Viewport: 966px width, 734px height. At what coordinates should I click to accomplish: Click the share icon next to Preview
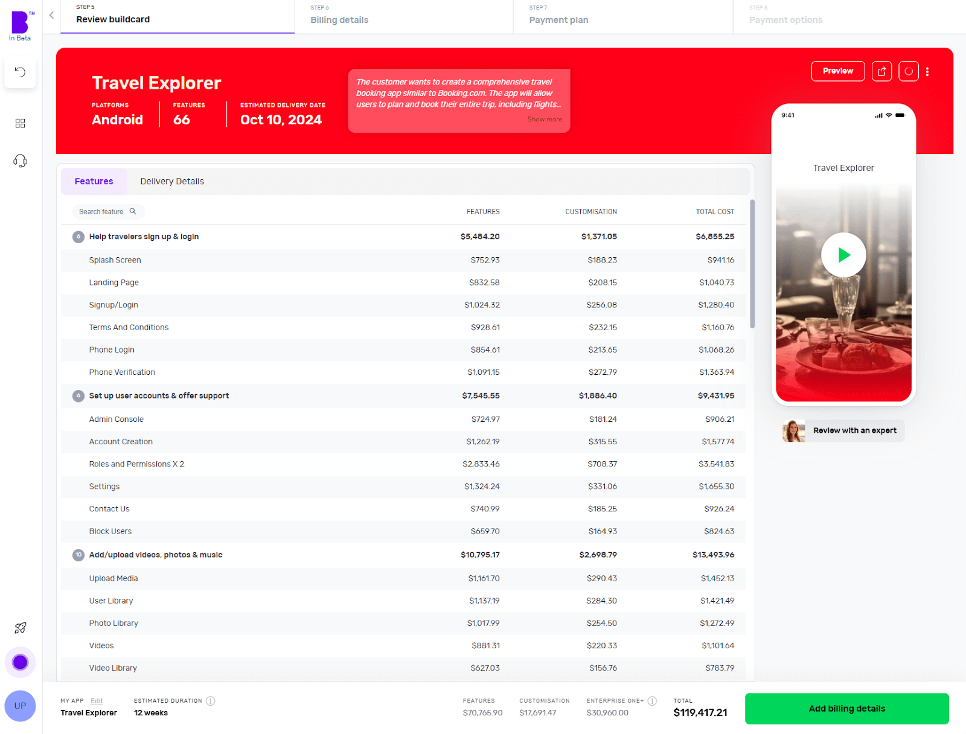click(881, 71)
